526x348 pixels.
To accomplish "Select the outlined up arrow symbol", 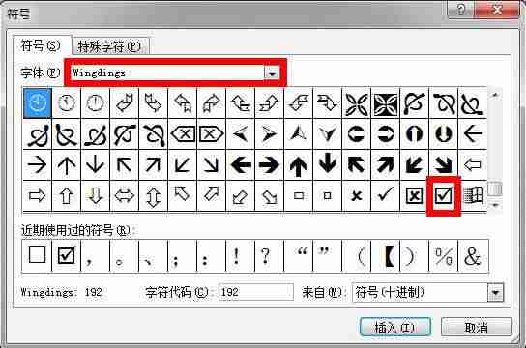I will (x=66, y=195).
